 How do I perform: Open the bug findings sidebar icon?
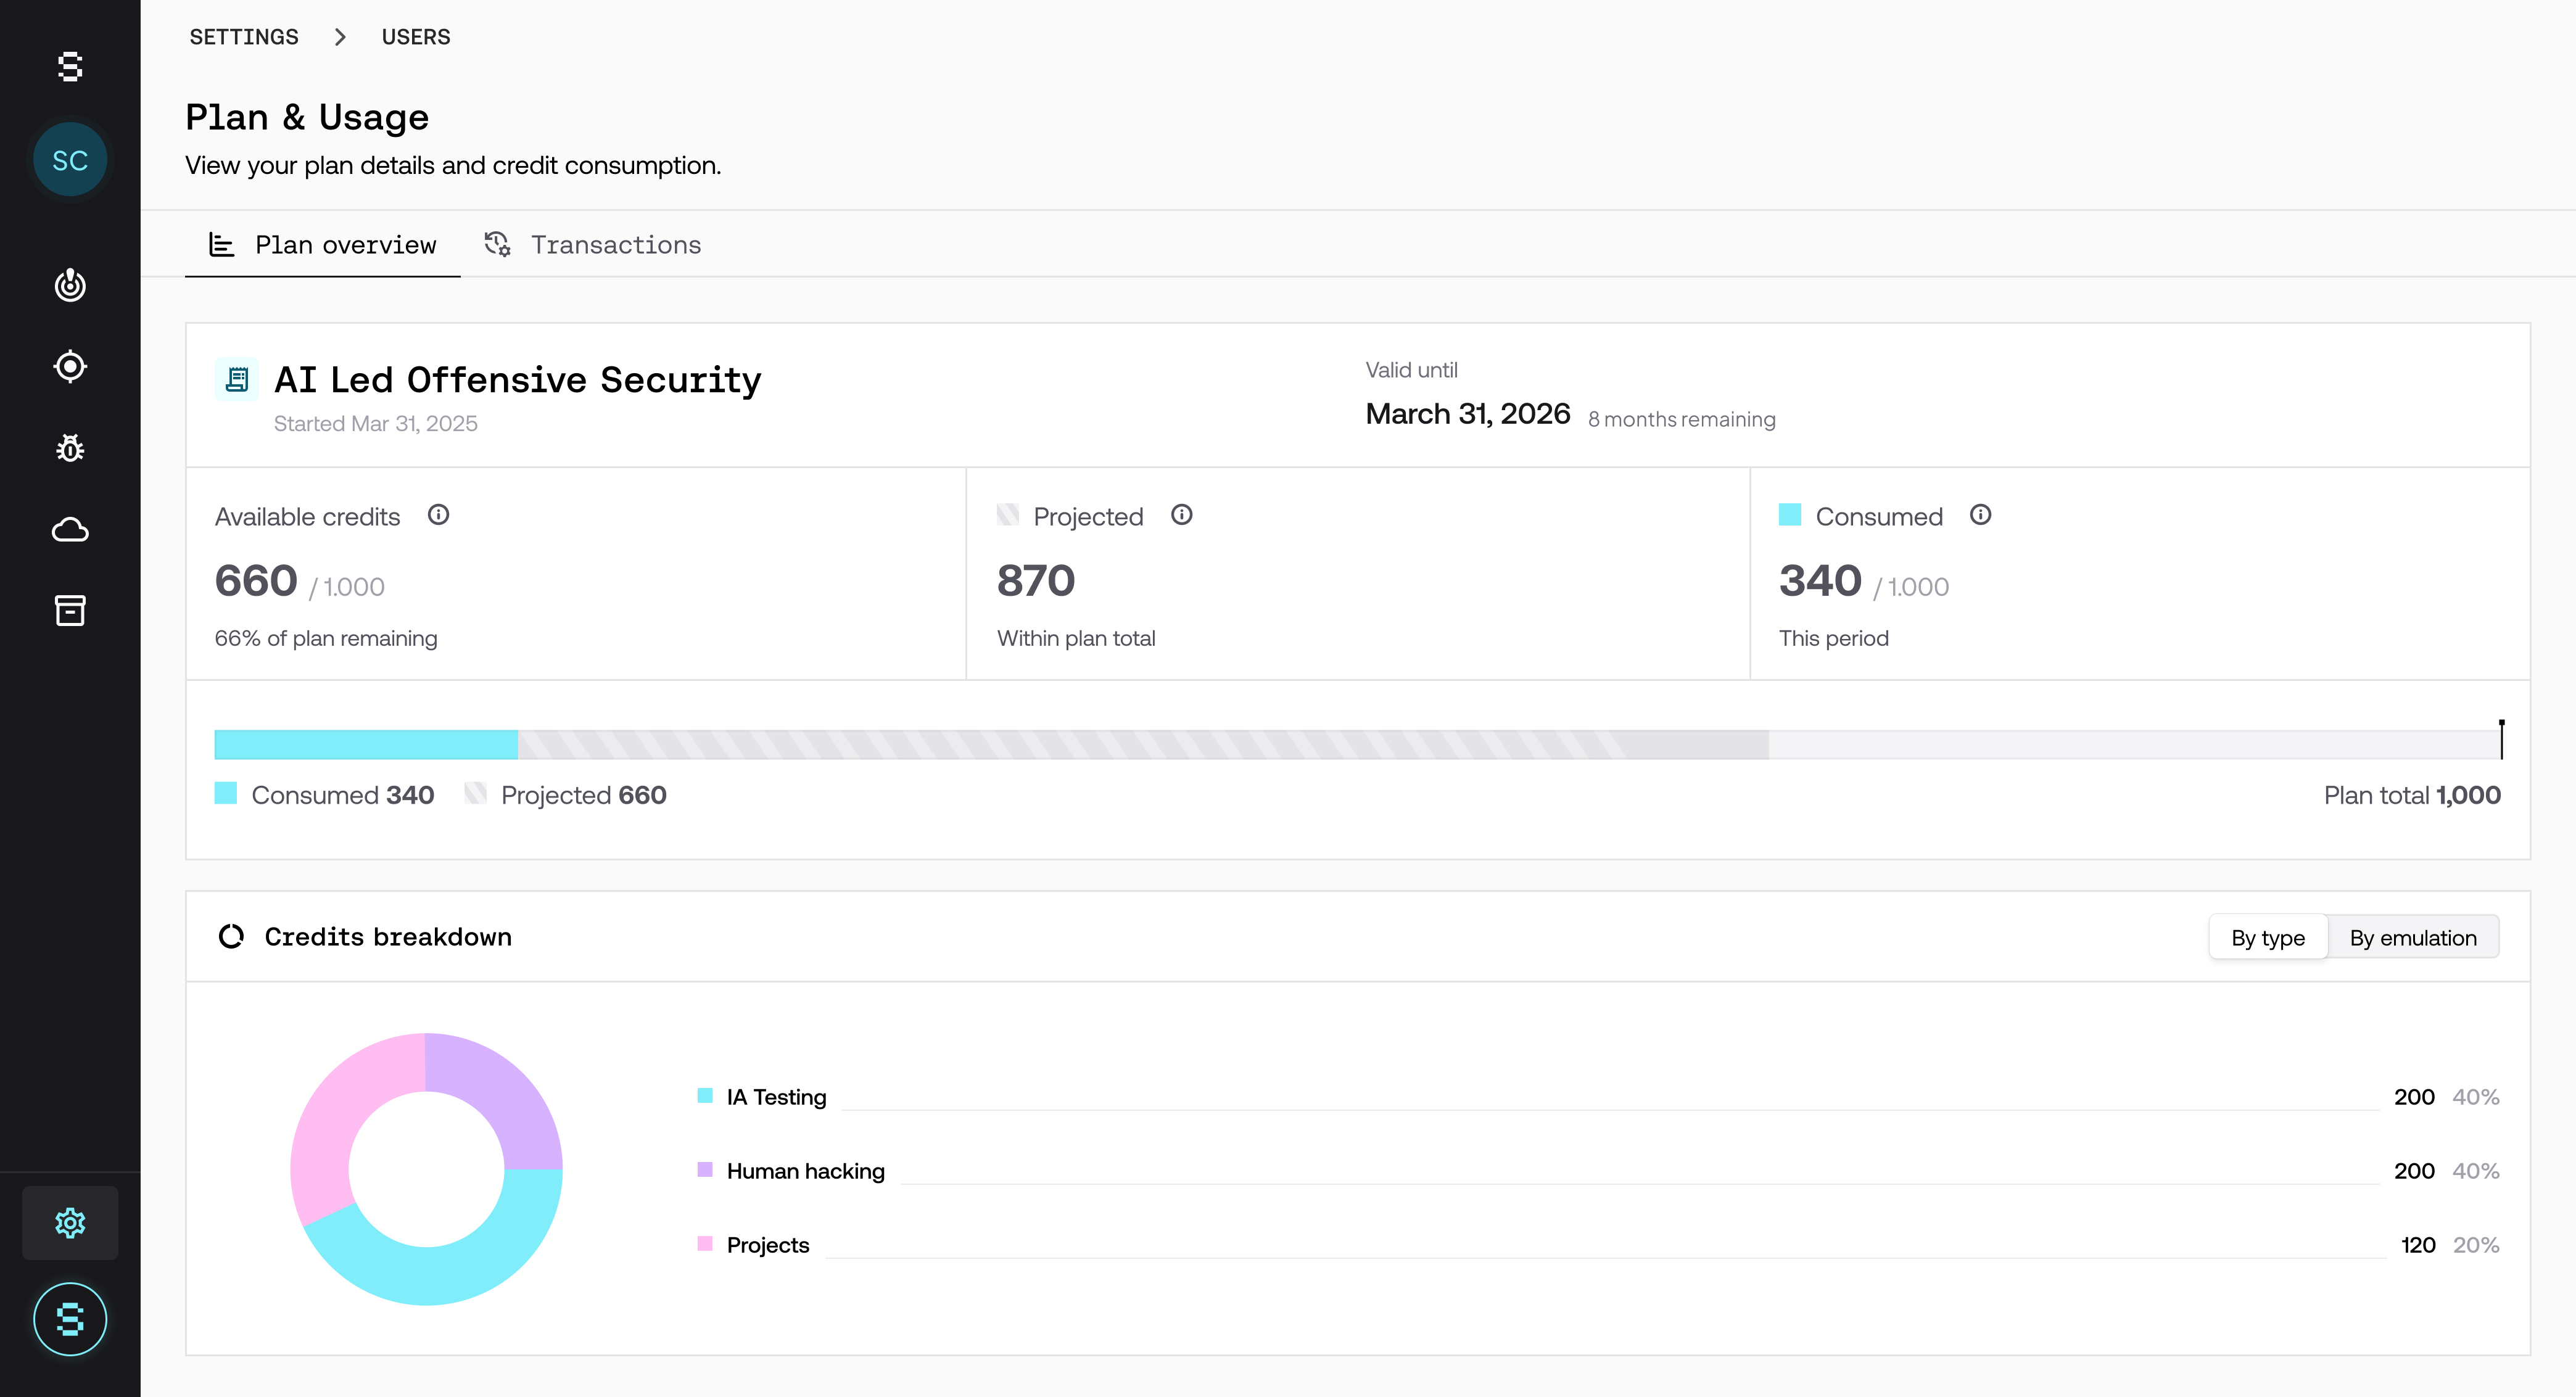click(x=70, y=448)
